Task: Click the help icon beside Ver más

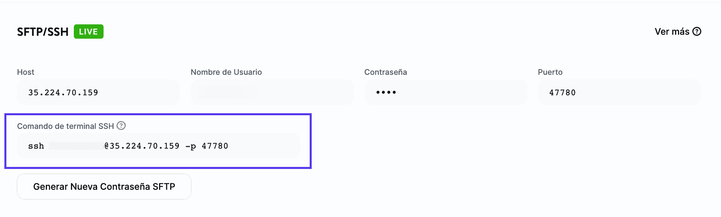Action: pos(697,32)
